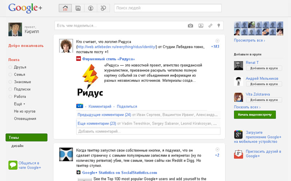Click Просмотреть все link

(250, 40)
